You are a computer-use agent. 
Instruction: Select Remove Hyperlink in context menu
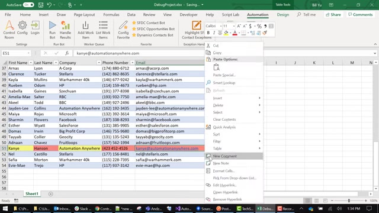click(x=234, y=199)
